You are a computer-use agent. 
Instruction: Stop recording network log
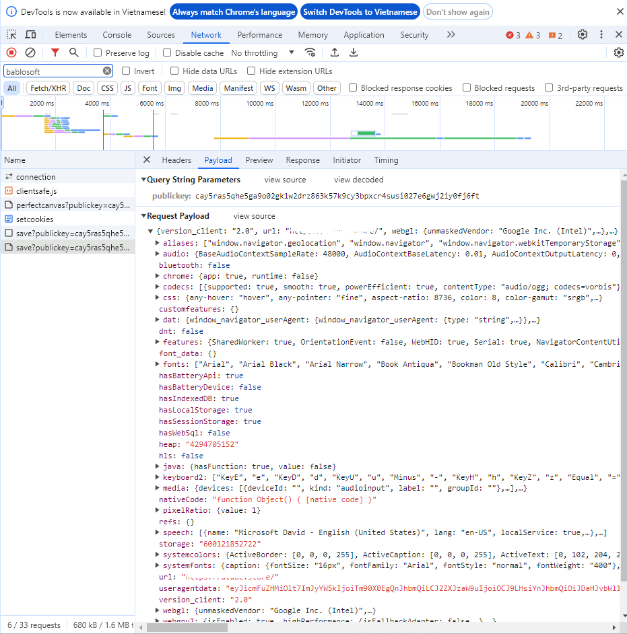[11, 52]
